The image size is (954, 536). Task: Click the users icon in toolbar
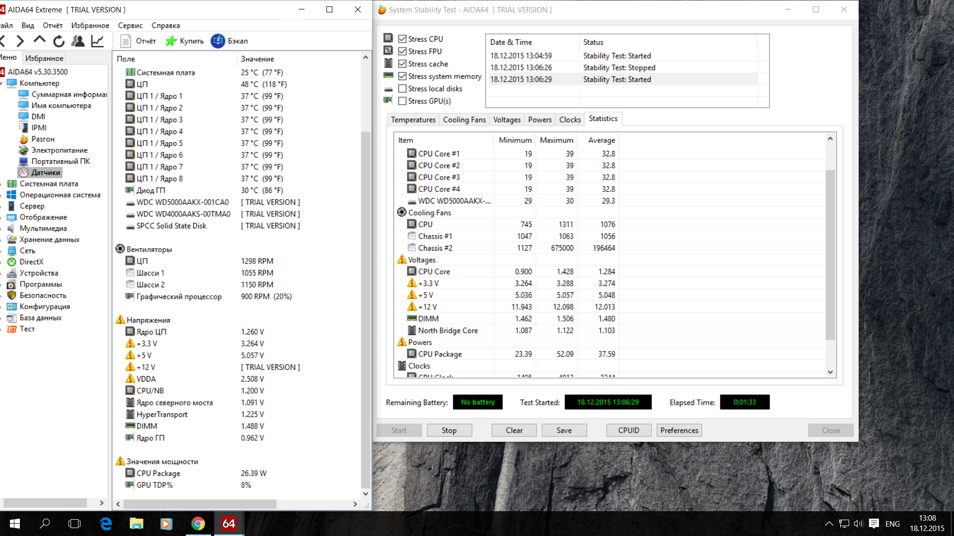coord(78,41)
